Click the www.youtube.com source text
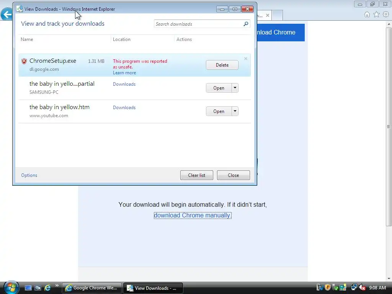 click(x=49, y=116)
